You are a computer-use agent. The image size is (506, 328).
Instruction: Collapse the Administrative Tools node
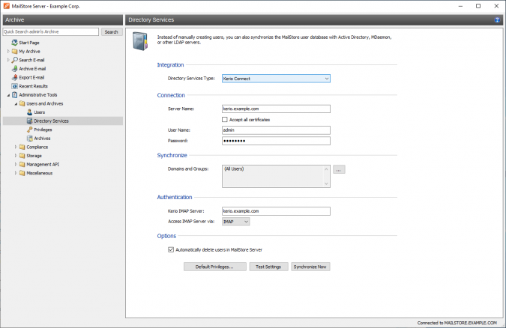8,95
